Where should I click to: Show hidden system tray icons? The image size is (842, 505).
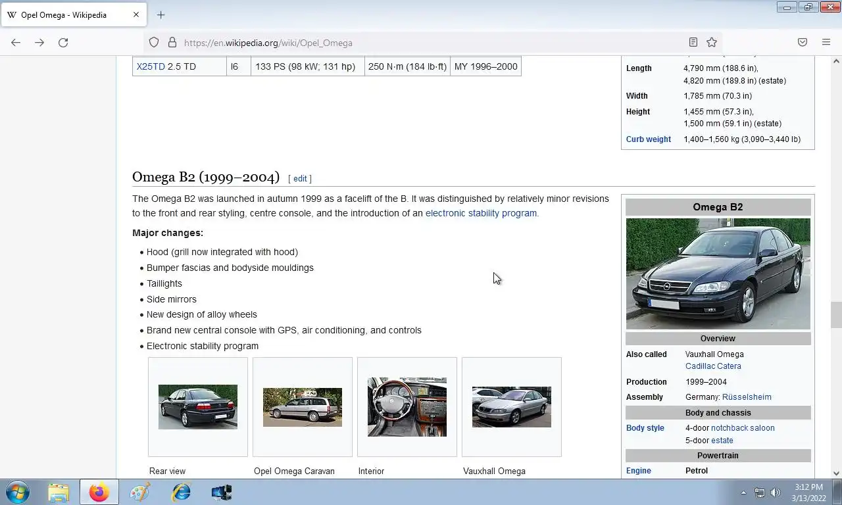click(x=743, y=493)
